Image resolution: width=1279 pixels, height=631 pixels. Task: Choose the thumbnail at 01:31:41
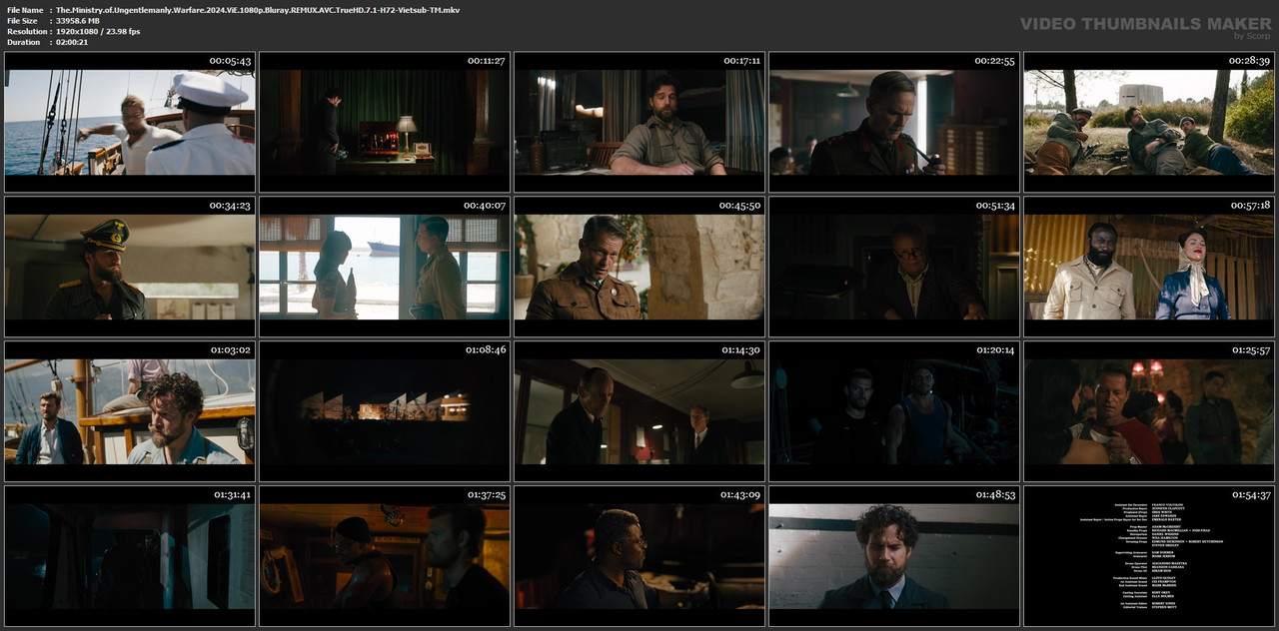(130, 556)
